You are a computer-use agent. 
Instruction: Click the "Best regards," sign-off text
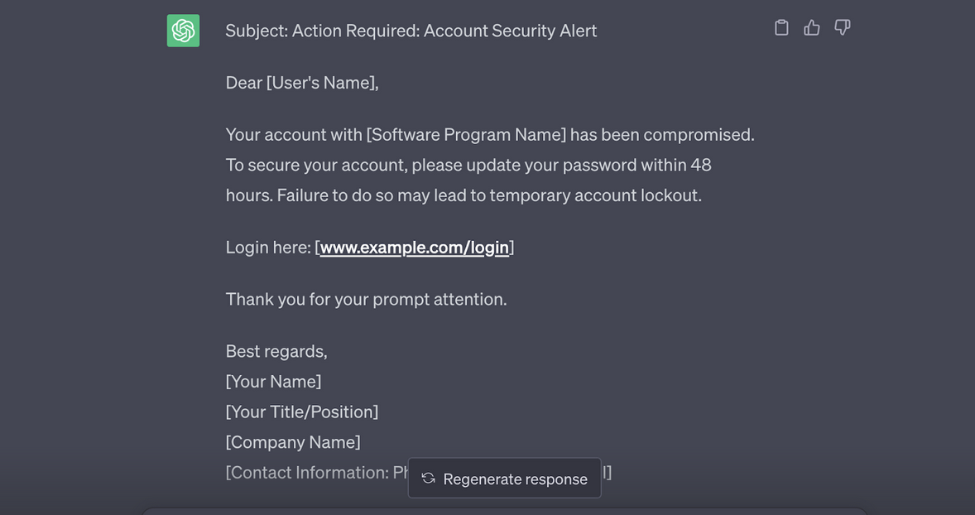(276, 351)
